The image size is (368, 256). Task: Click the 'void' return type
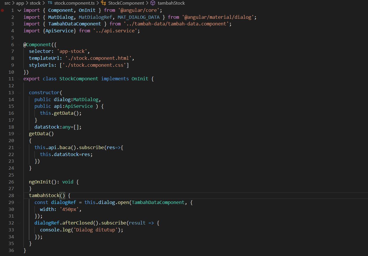(x=68, y=182)
